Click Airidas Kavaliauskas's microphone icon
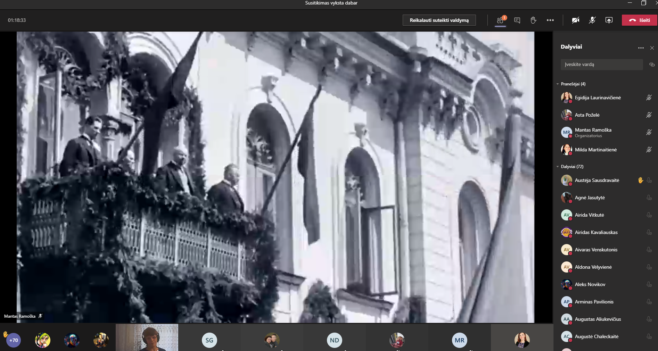Viewport: 658px width, 351px height. click(649, 232)
